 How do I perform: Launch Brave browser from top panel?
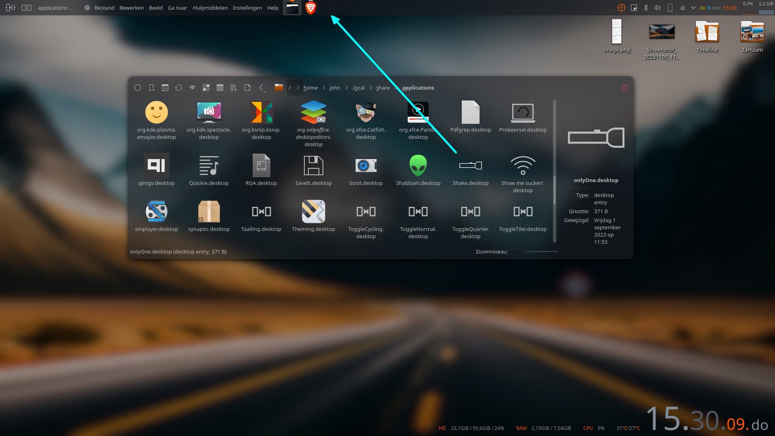coord(310,8)
